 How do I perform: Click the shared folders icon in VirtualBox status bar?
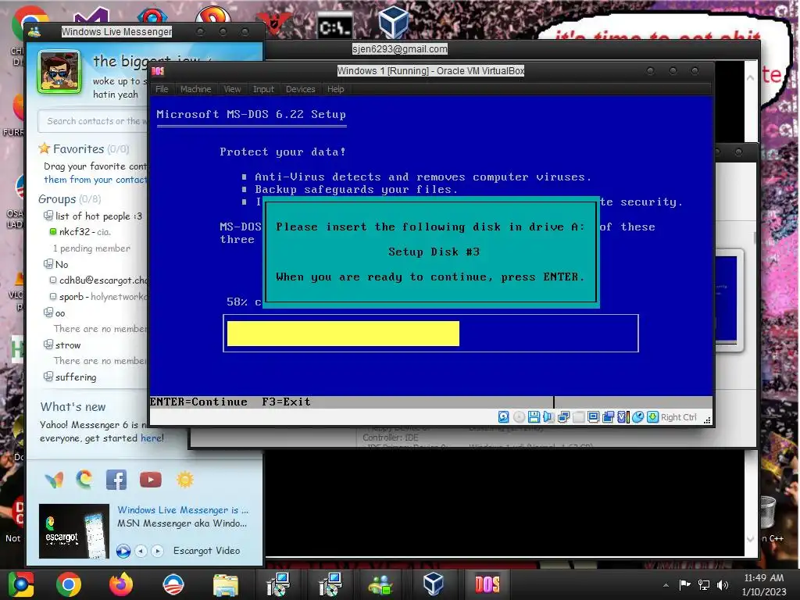click(x=579, y=417)
